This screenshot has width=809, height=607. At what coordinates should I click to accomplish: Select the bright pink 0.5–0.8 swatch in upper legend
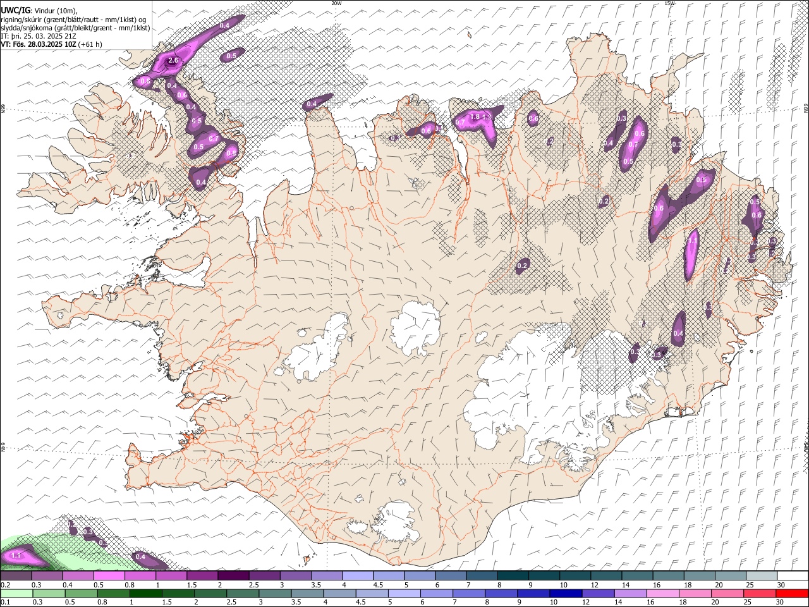pos(109,576)
